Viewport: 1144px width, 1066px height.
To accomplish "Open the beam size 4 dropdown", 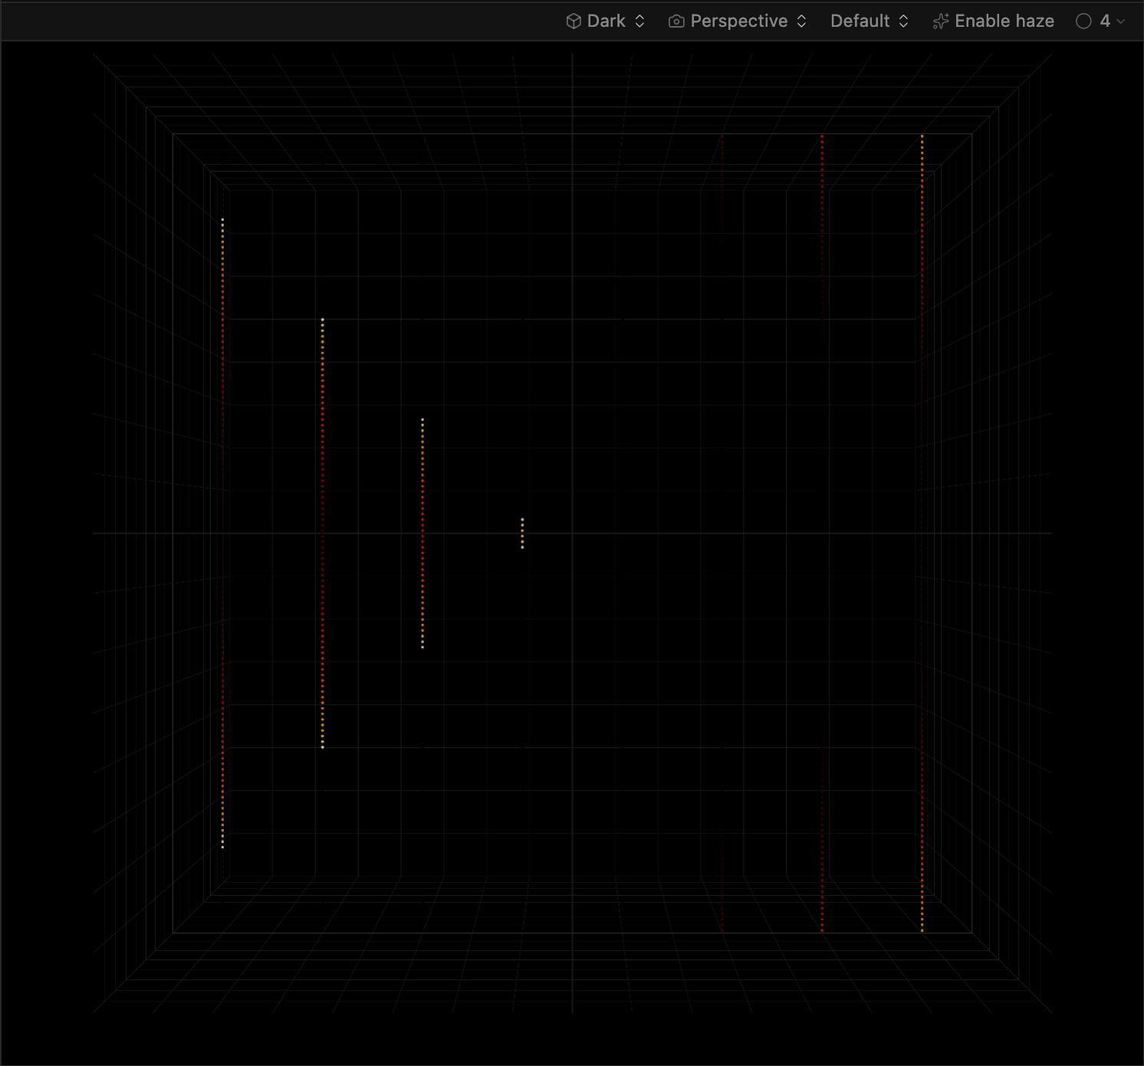I will pos(1100,21).
